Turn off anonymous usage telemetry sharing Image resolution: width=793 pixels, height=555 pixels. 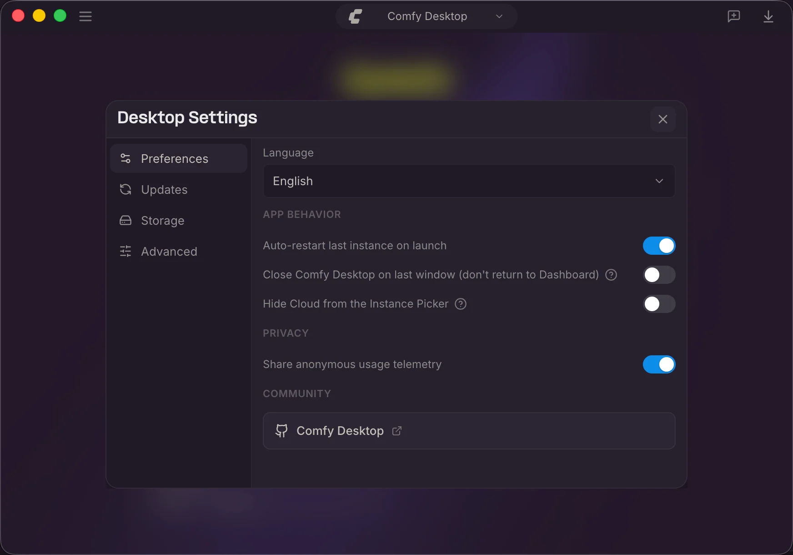tap(659, 364)
